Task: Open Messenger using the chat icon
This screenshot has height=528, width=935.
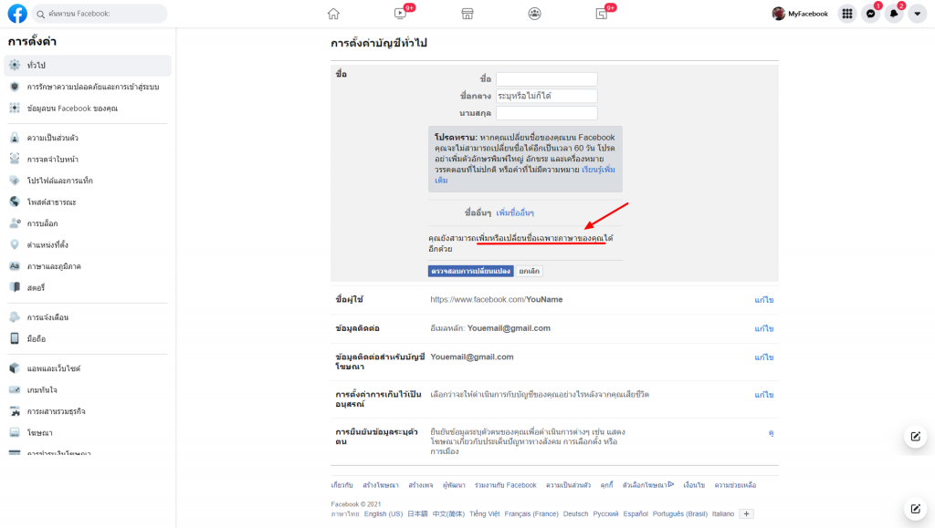Action: point(872,13)
